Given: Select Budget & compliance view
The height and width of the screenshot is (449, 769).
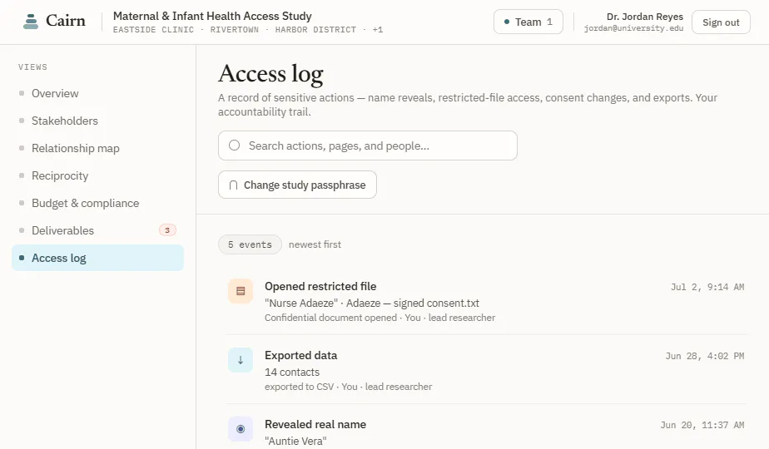Looking at the screenshot, I should coord(97,203).
